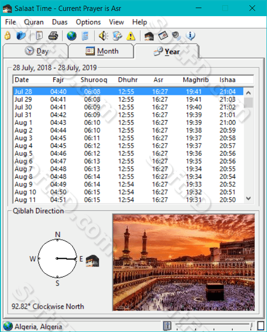This screenshot has width=267, height=332.
Task: Print the prayer timetable using printer icon
Action: 53,36
